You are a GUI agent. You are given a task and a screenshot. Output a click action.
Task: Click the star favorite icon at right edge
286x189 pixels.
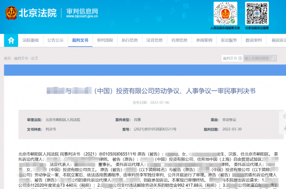point(285,116)
